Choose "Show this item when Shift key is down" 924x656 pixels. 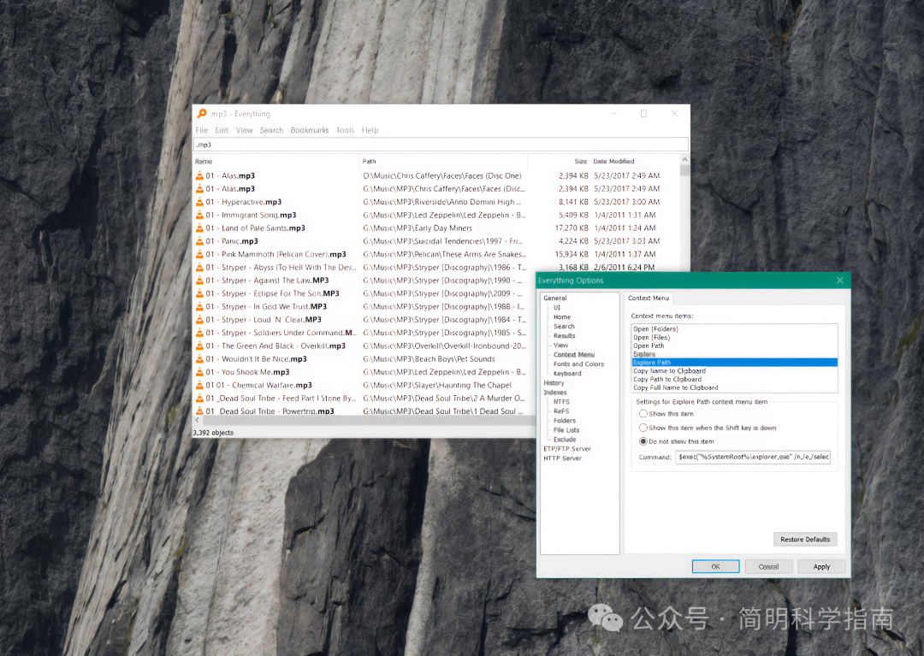[643, 428]
